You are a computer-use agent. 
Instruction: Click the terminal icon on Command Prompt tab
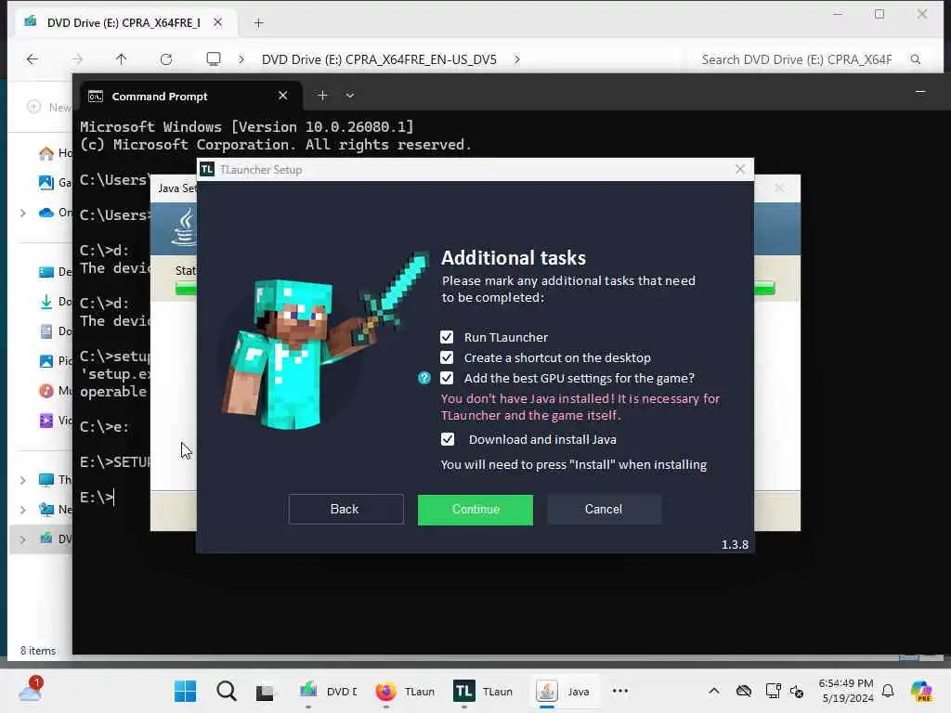click(x=96, y=97)
